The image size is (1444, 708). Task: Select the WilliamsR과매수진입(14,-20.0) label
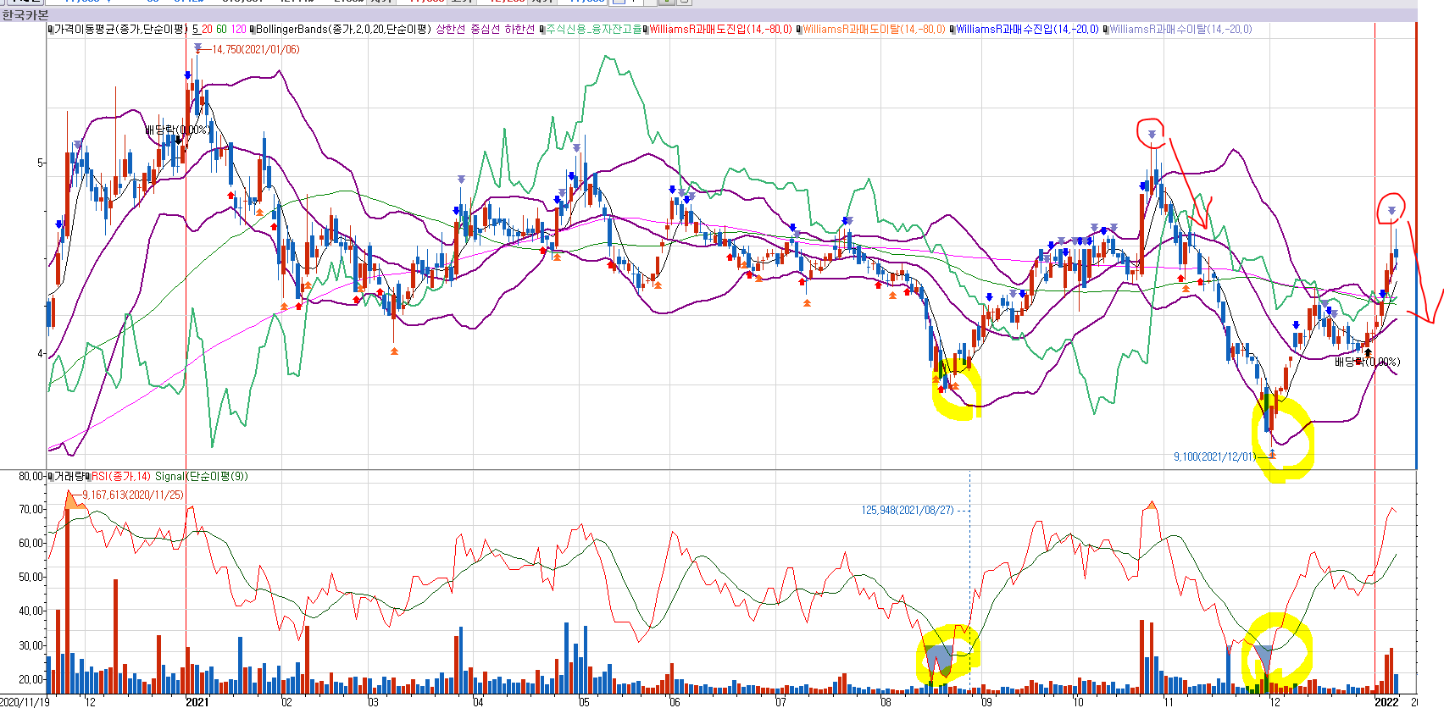click(1027, 29)
